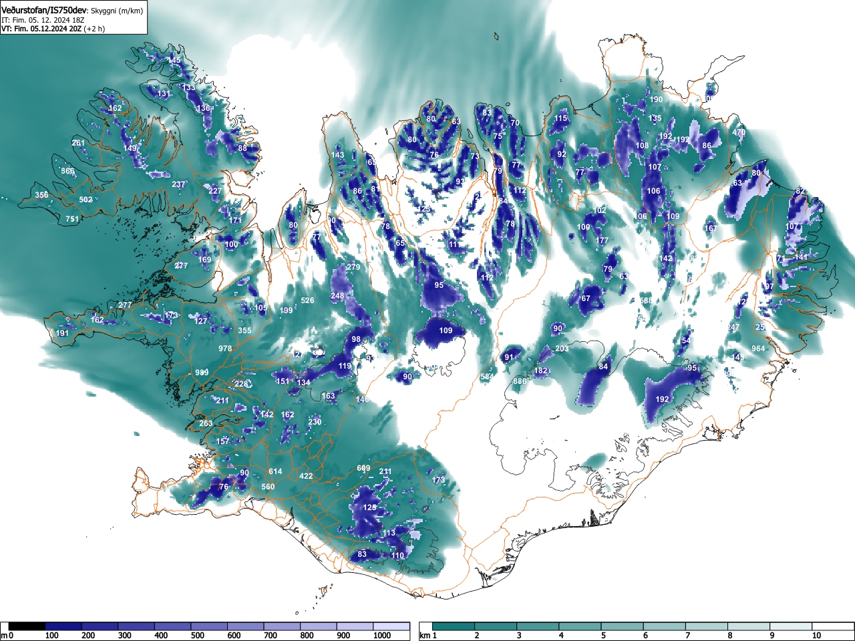This screenshot has width=855, height=641.
Task: Click the '191' value at the far west
Action: (x=62, y=333)
